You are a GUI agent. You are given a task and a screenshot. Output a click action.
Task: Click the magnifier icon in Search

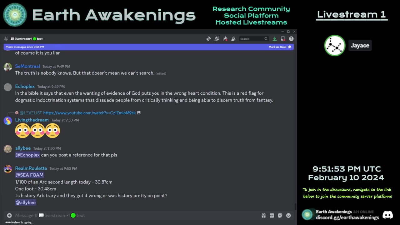point(266,39)
